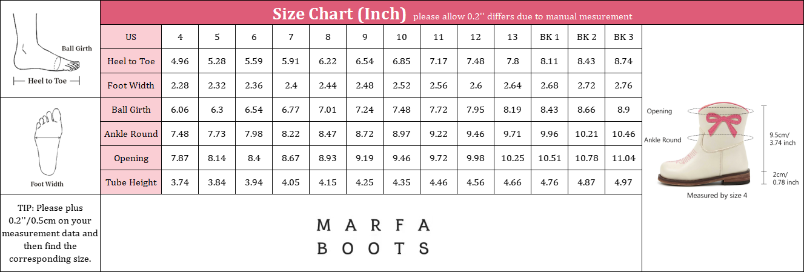This screenshot has height=272, width=804.
Task: Click the Measured by size 4 caption
Action: point(717,196)
